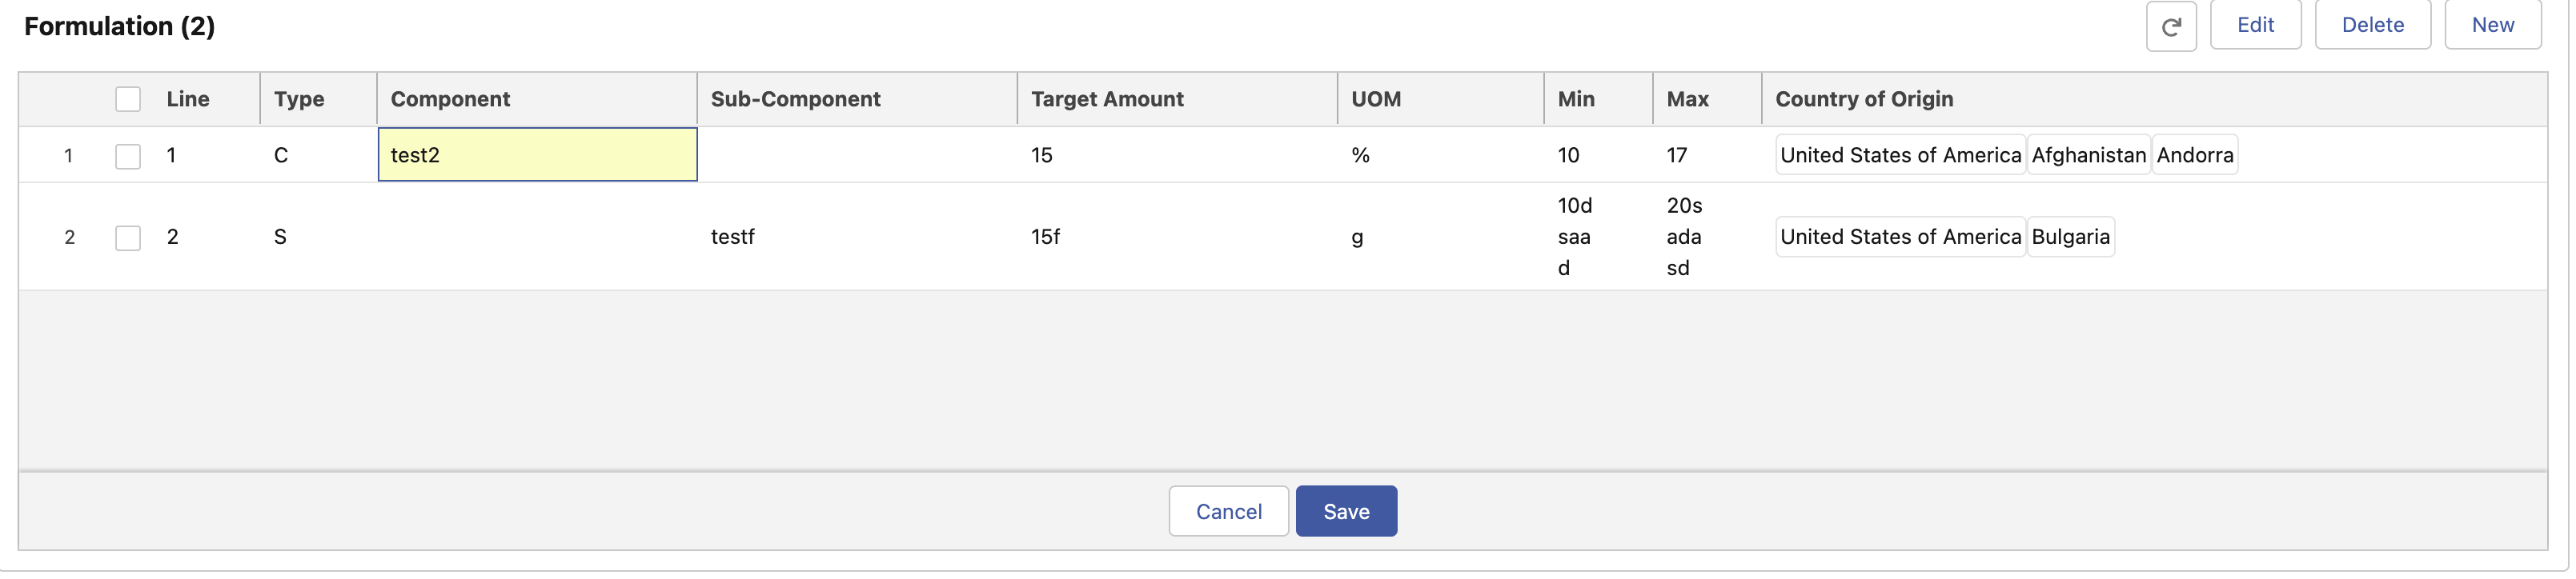
Task: Click the Target Amount column header
Action: pyautogui.click(x=1106, y=99)
